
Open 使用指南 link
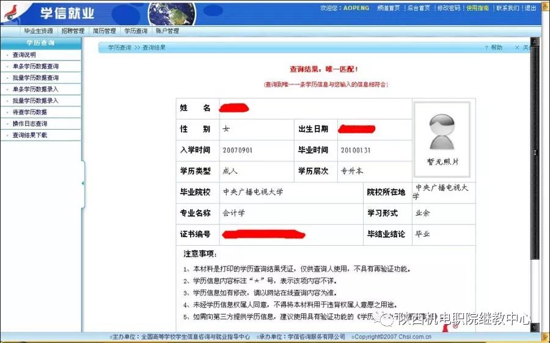[478, 8]
